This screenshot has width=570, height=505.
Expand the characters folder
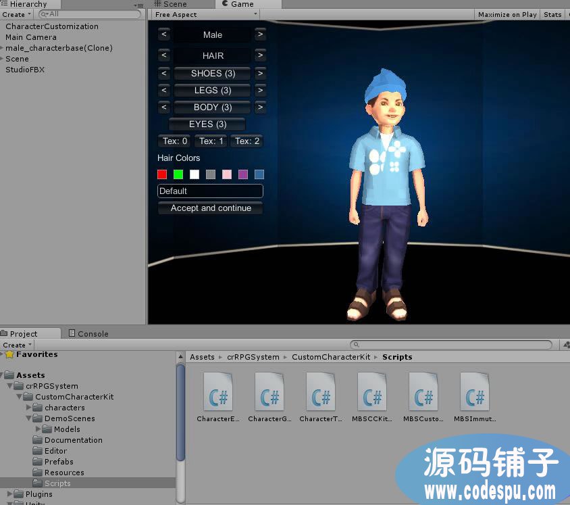coord(29,408)
